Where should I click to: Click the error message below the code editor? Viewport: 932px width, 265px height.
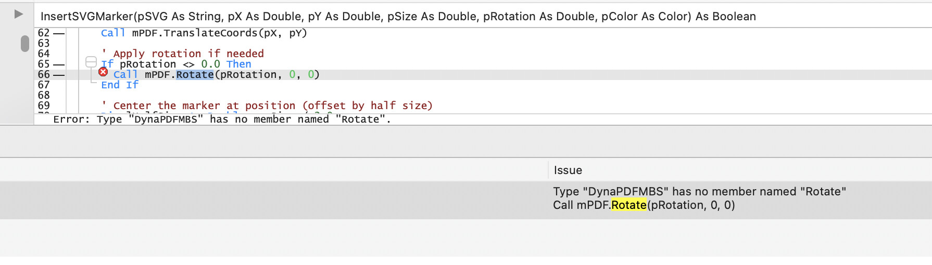[222, 120]
